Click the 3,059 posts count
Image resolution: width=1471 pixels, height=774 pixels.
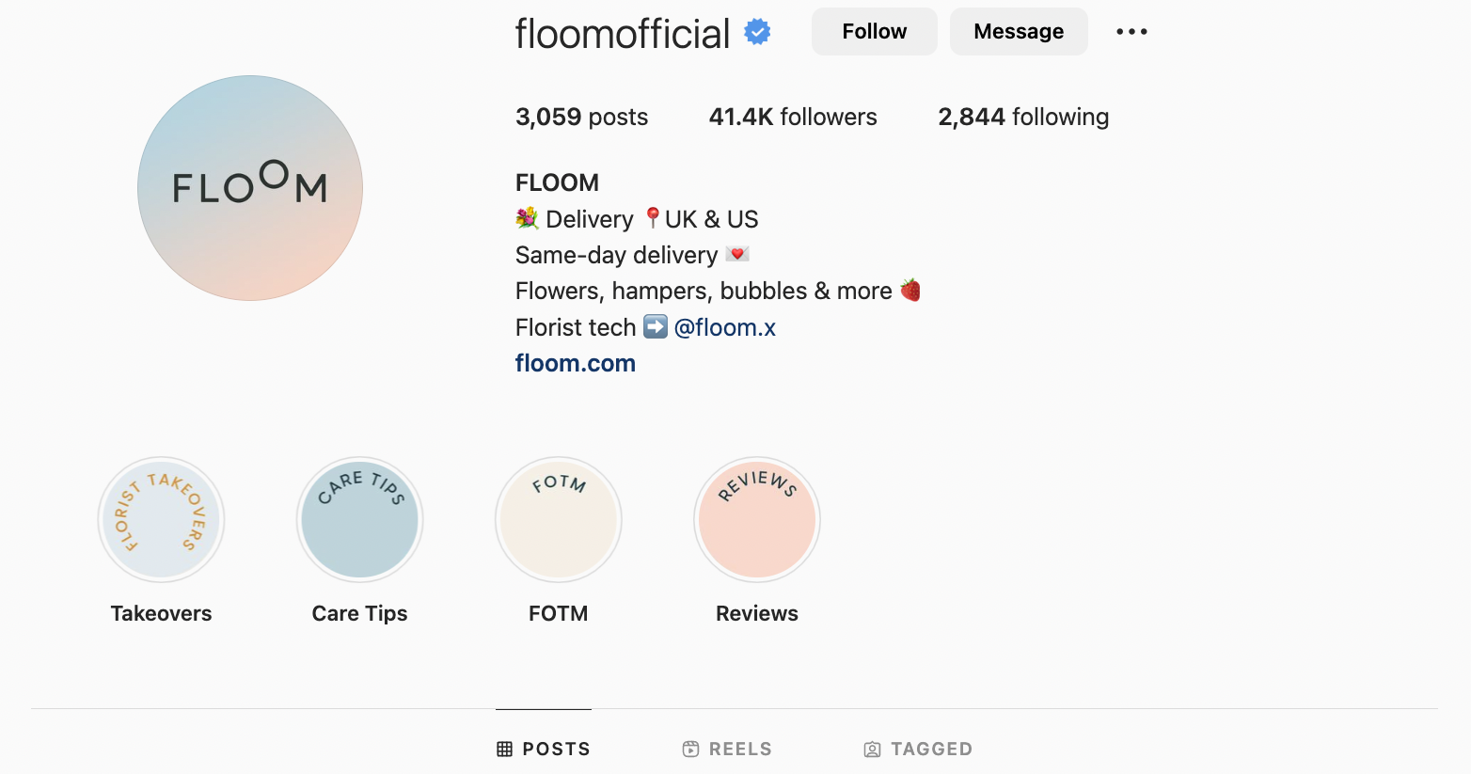pyautogui.click(x=581, y=117)
